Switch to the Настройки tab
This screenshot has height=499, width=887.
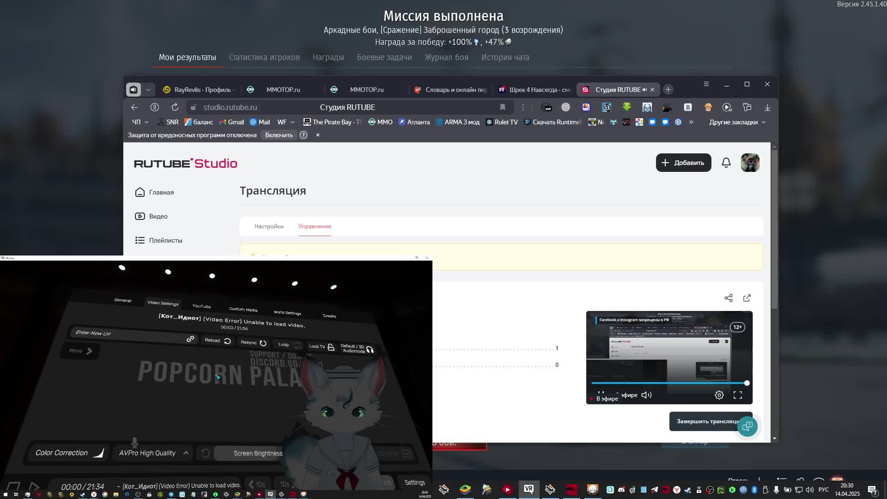[x=269, y=226]
